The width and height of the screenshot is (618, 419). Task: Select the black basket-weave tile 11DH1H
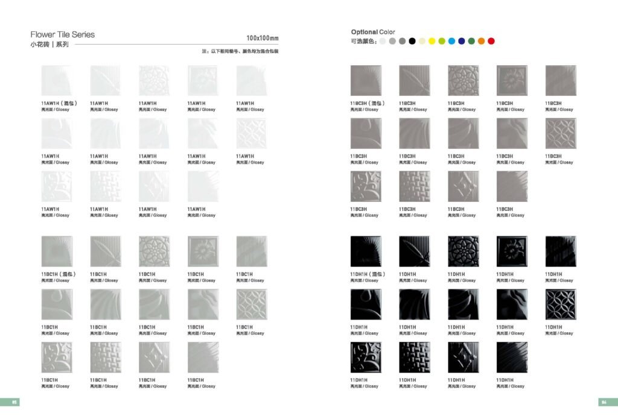414,357
